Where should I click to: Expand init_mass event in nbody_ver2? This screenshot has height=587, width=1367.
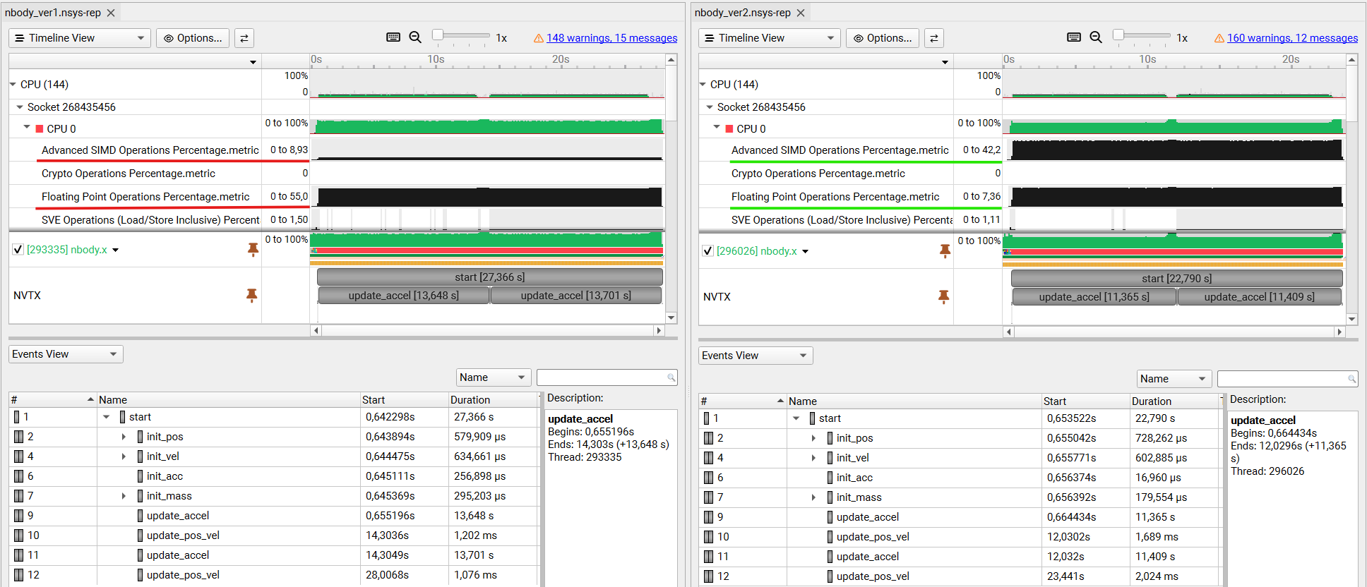pyautogui.click(x=813, y=497)
